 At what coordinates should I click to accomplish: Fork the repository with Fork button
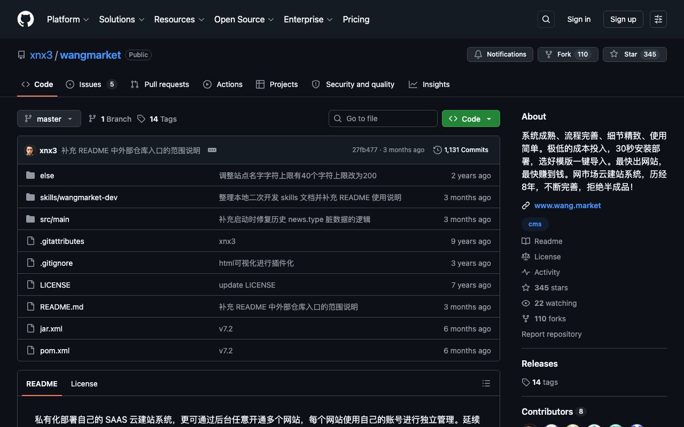tap(568, 54)
